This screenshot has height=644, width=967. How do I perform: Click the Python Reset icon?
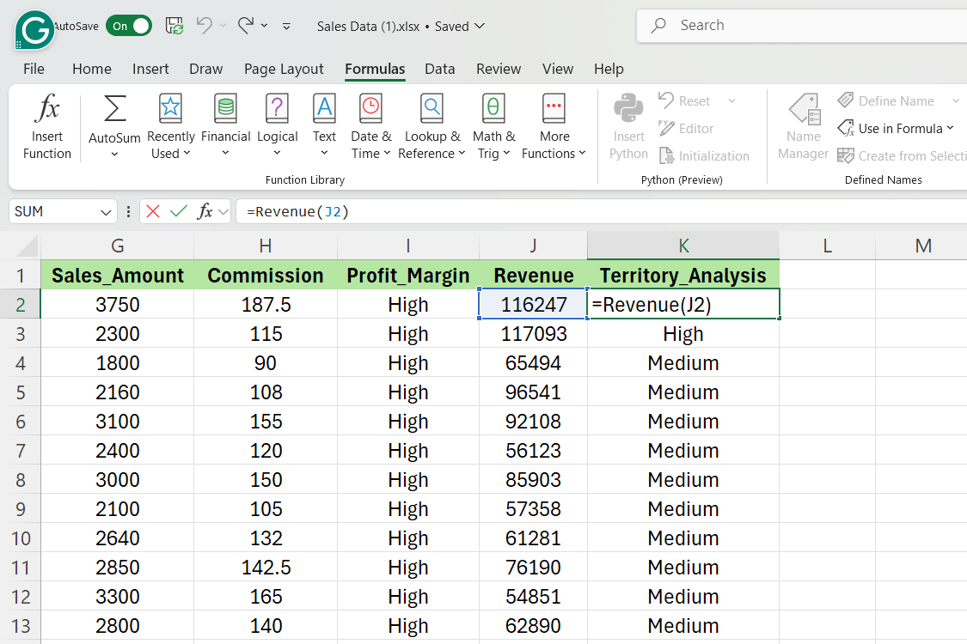coord(666,100)
